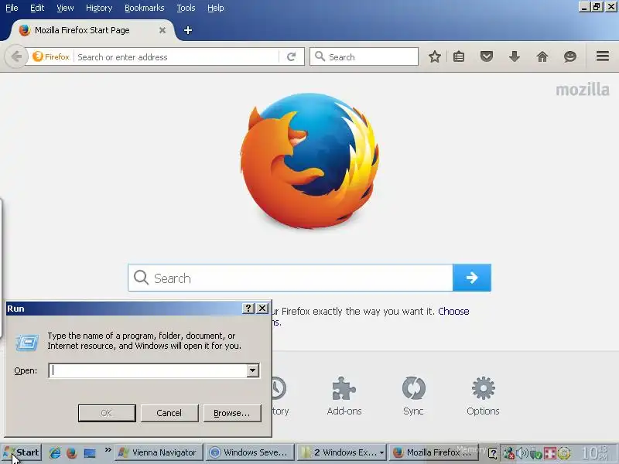Close the Run dialog with X
The image size is (619, 464).
click(262, 309)
